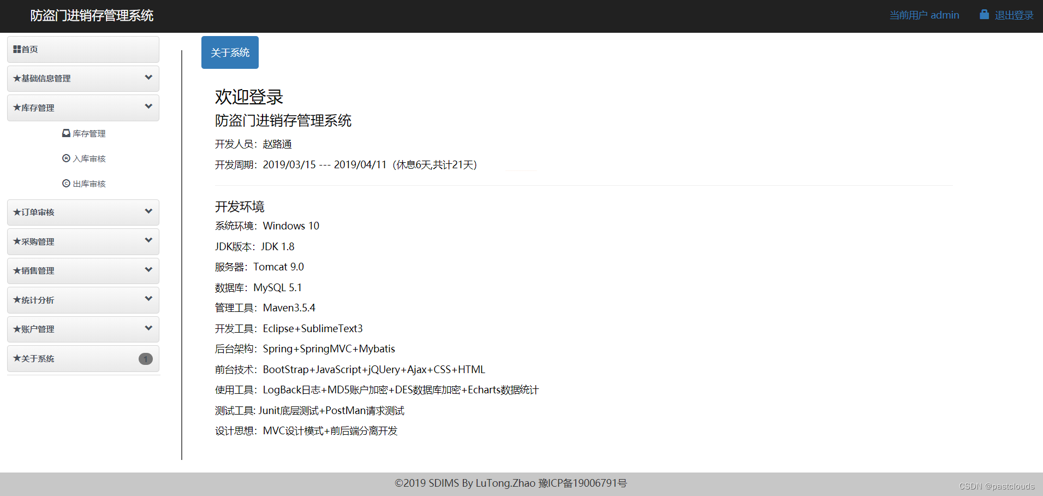This screenshot has width=1043, height=496.
Task: Click the blue lock icon near 退出登录
Action: [984, 14]
